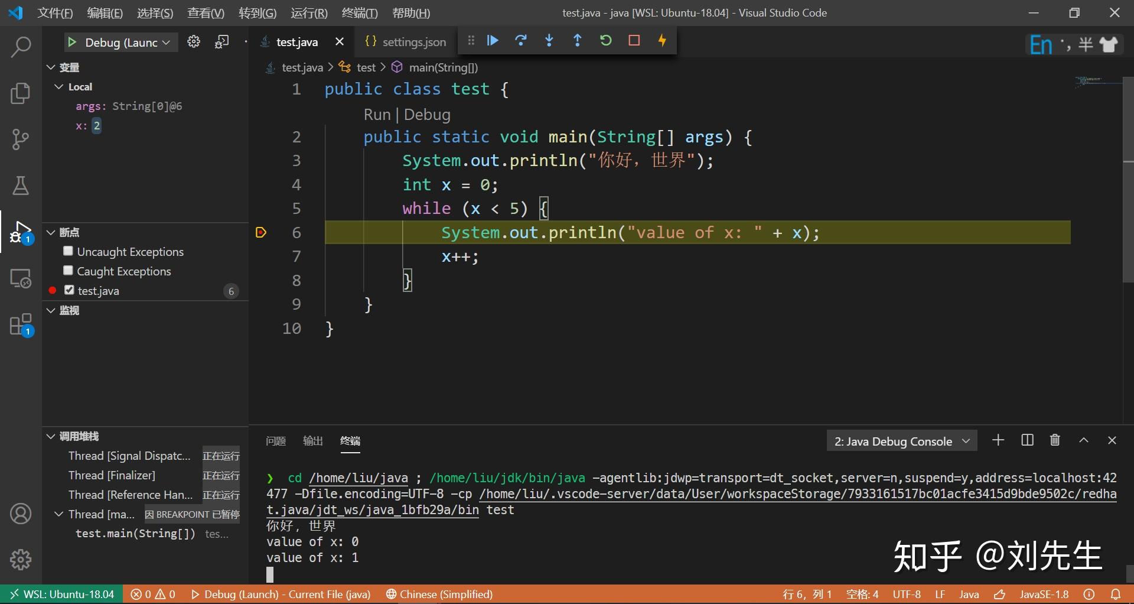This screenshot has height=604, width=1134.
Task: Click the Run CodeLens above main
Action: coord(377,114)
